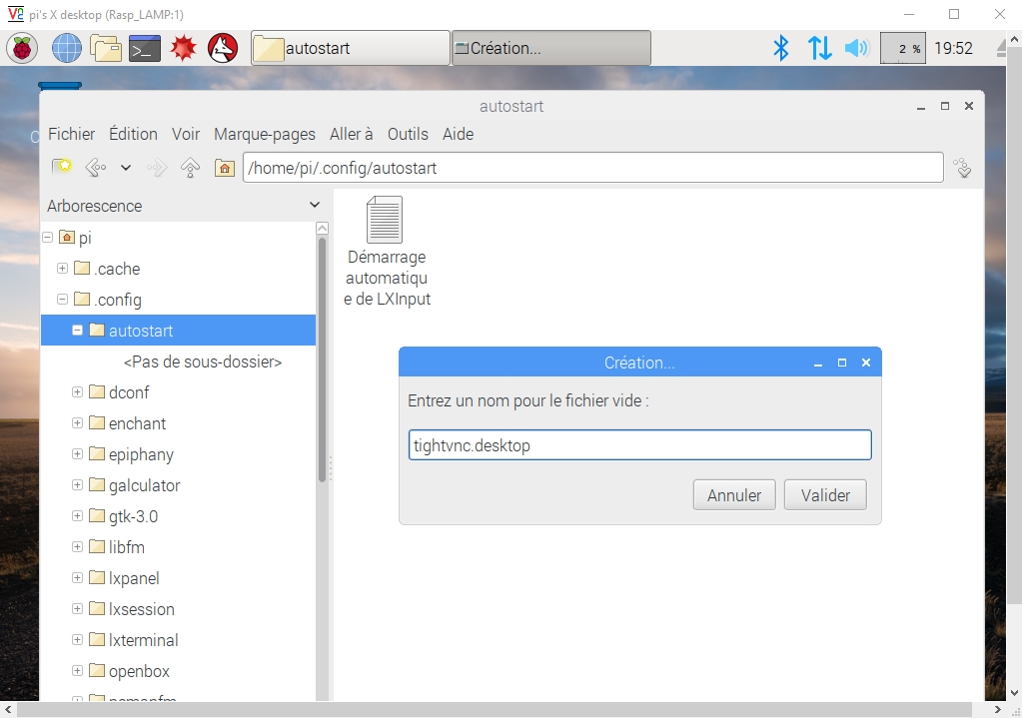Open the Édition menu
The image size is (1022, 718).
pos(133,134)
